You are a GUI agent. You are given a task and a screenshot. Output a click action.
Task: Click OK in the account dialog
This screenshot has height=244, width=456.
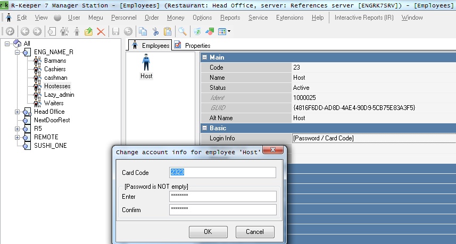[x=208, y=232]
